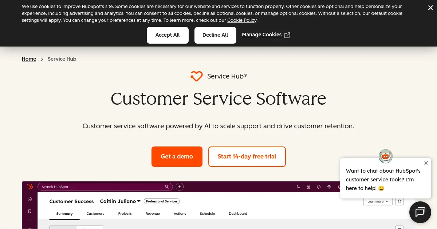
Task: Go to Home breadcrumb link
Action: 29,59
